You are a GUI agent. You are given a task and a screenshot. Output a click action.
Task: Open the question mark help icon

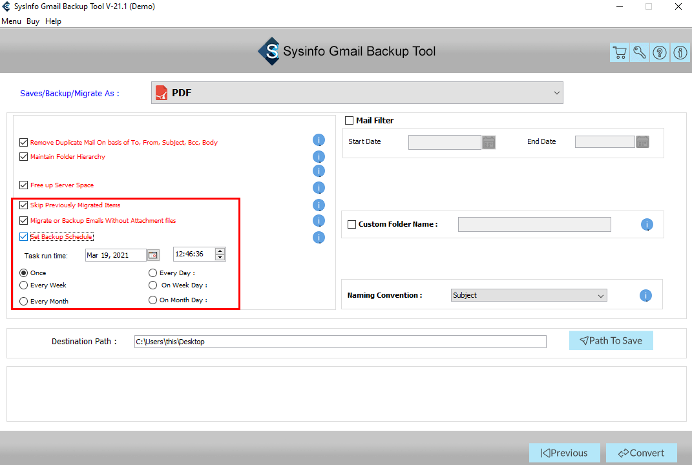(660, 52)
